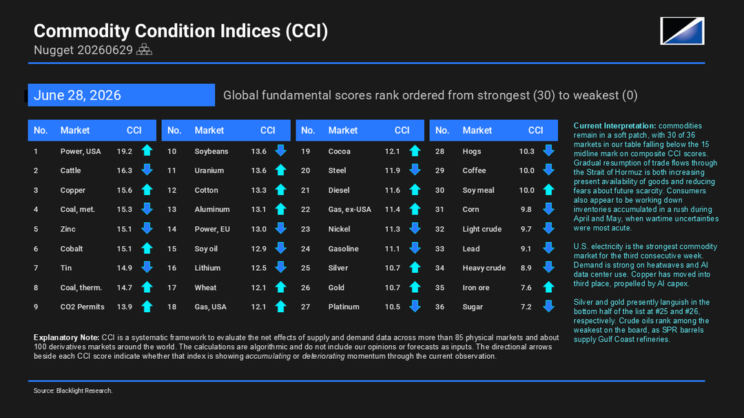The height and width of the screenshot is (418, 744).
Task: Click the row number 36
Action: point(440,307)
